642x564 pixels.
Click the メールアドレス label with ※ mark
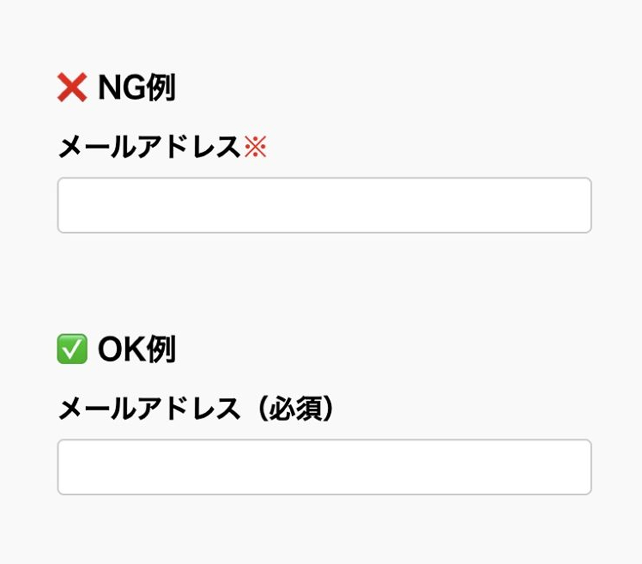(x=149, y=147)
